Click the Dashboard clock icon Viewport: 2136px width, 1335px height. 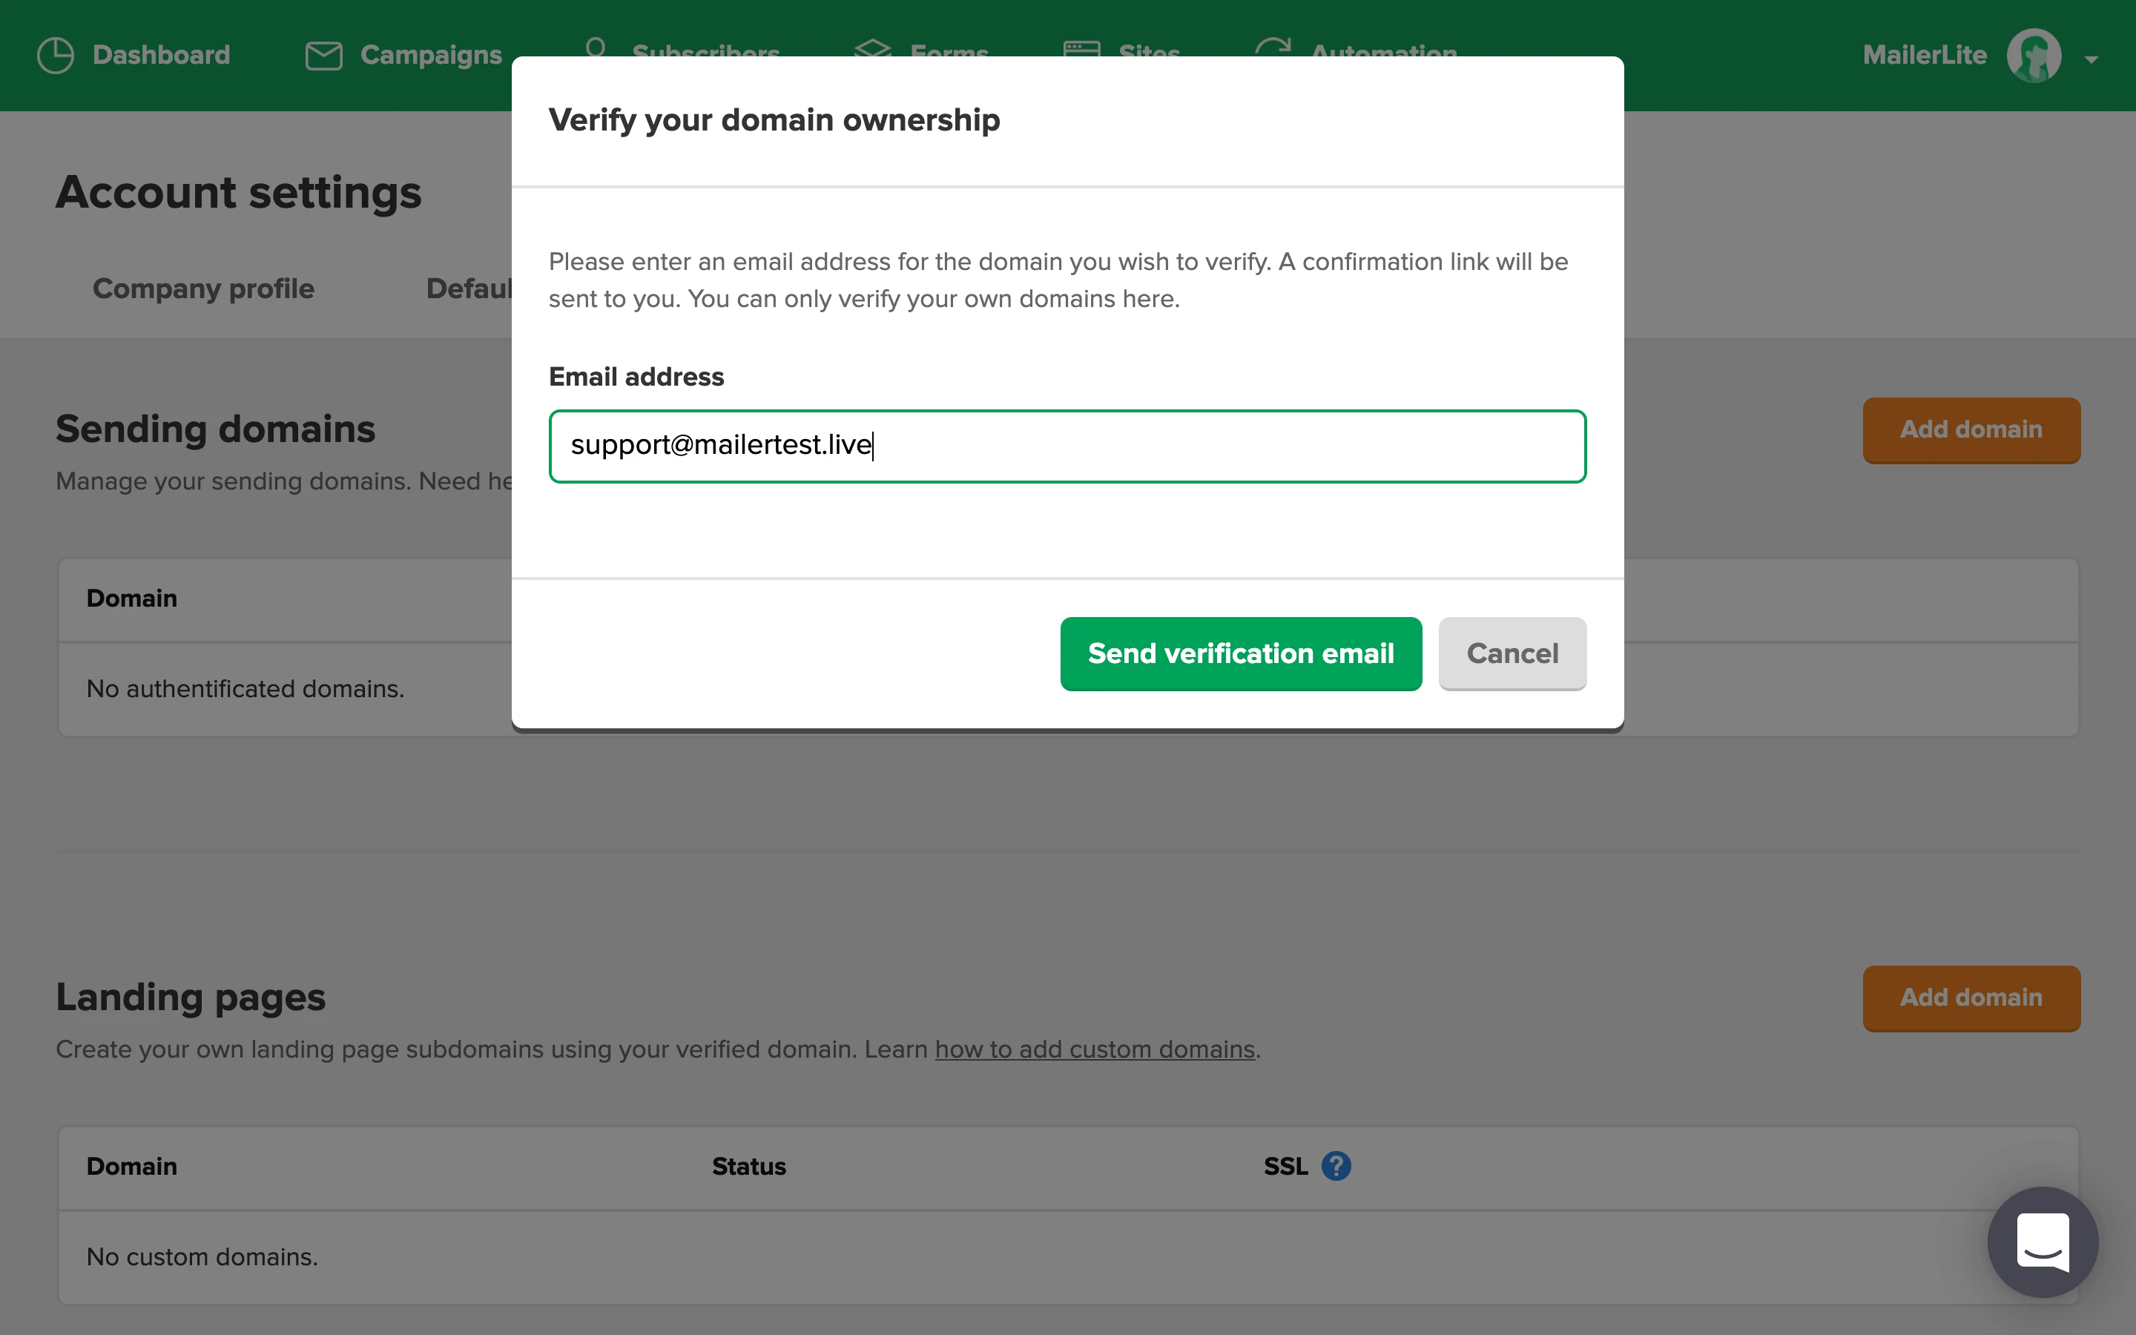pyautogui.click(x=56, y=55)
